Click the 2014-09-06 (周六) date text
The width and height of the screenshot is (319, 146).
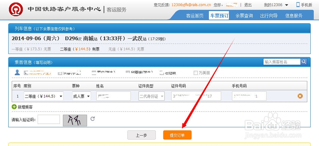pos(36,38)
